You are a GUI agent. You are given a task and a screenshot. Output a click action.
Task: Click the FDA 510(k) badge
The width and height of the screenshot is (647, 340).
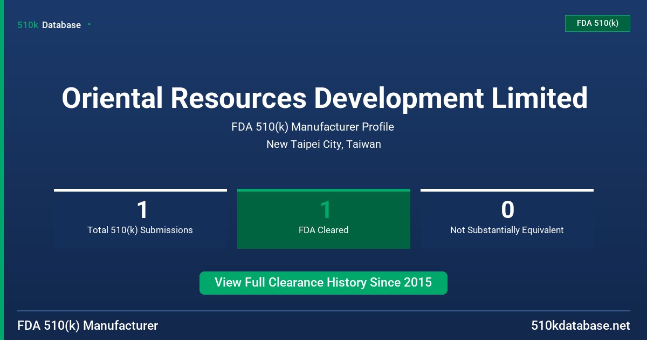coord(597,23)
